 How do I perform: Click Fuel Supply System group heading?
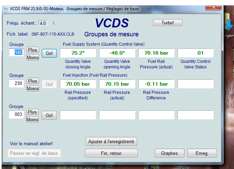(104, 44)
